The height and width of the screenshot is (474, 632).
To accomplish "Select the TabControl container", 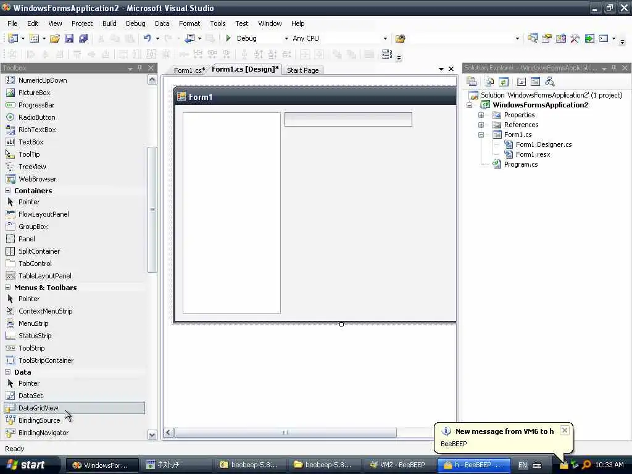I will [x=35, y=264].
